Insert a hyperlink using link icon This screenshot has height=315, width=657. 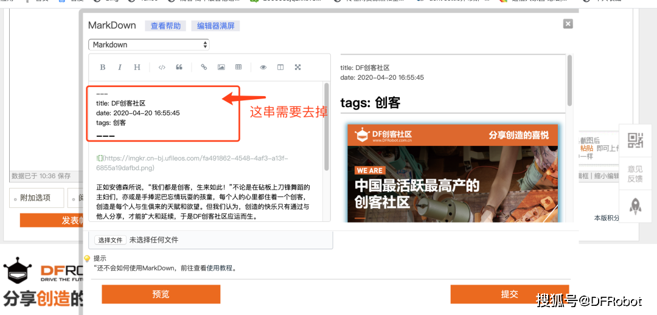pyautogui.click(x=204, y=67)
